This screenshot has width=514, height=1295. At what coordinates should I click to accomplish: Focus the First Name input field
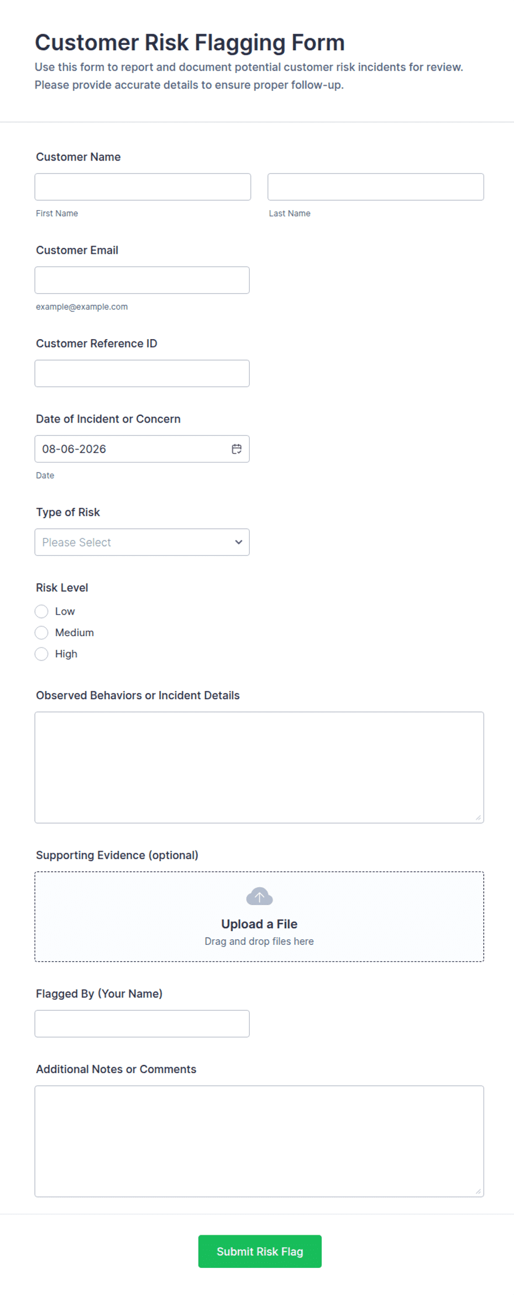[143, 187]
